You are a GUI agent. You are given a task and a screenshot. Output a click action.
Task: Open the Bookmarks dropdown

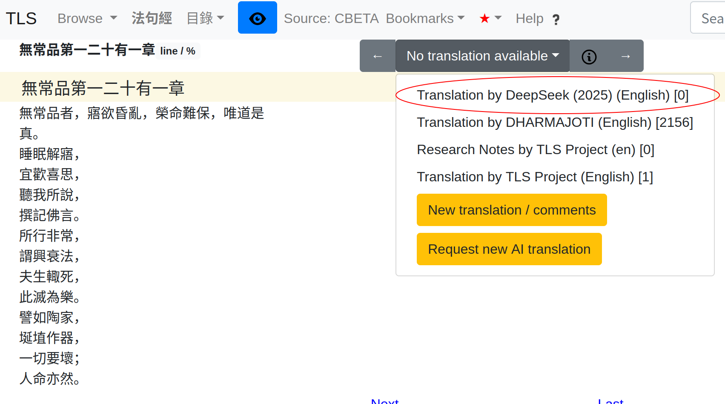(x=425, y=18)
